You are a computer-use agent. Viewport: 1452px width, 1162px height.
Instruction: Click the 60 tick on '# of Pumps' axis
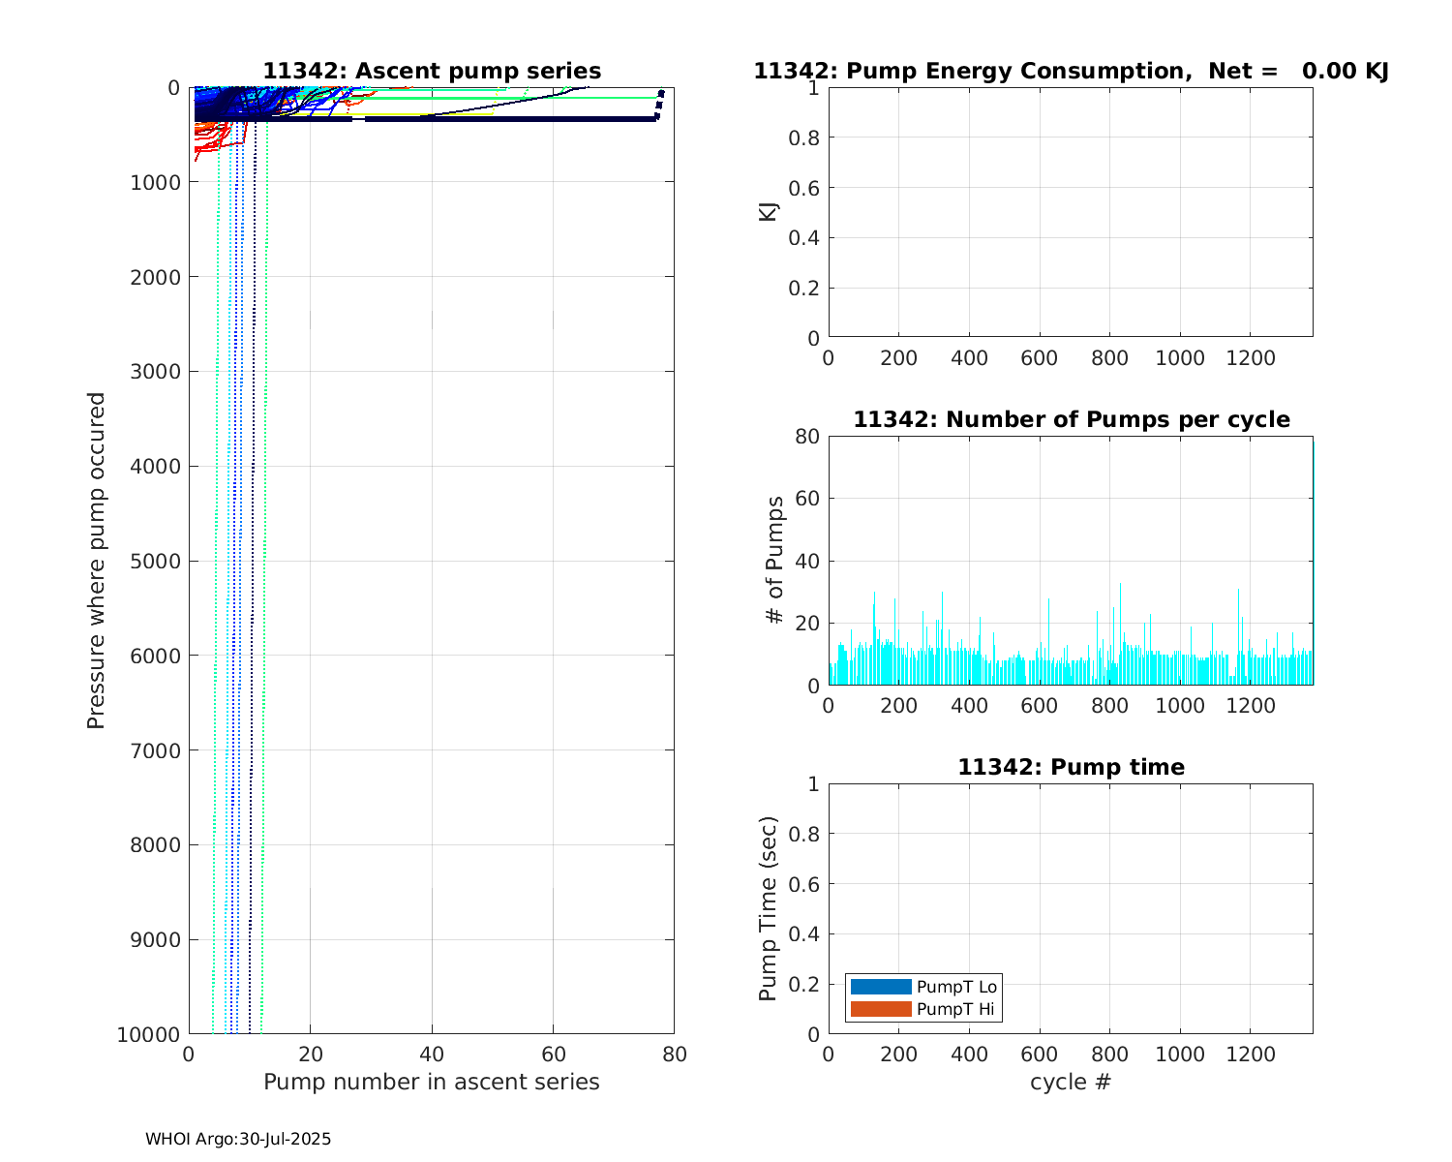click(x=806, y=499)
